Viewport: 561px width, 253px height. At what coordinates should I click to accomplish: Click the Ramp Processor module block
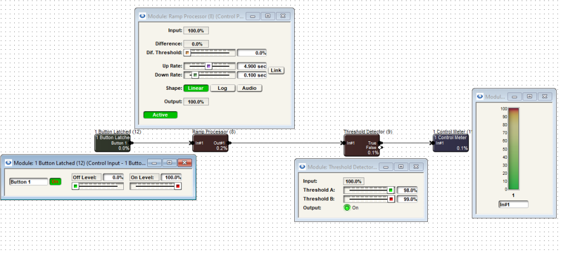[x=211, y=143]
